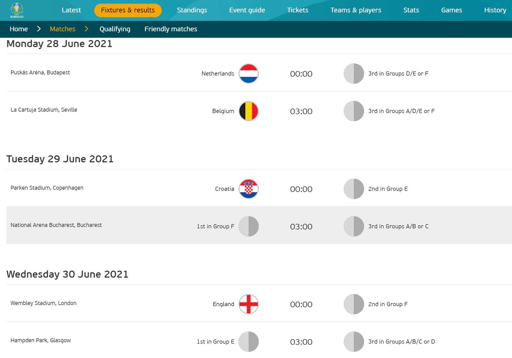
Task: Click placeholder badge for 2nd in Group E
Action: (x=354, y=189)
